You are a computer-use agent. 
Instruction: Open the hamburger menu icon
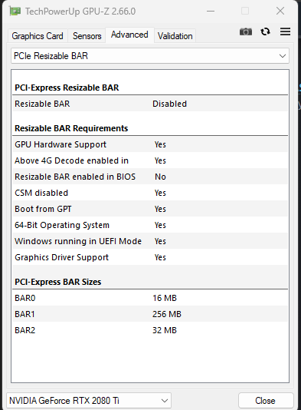(x=285, y=31)
